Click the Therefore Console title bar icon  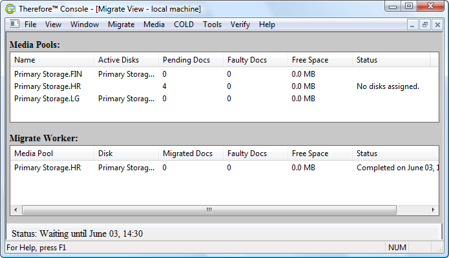point(10,9)
